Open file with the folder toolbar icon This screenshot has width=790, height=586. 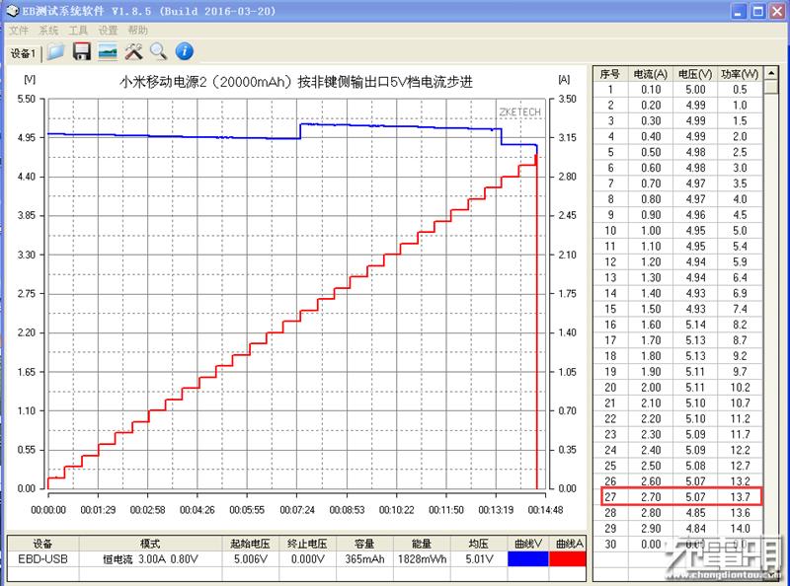[x=55, y=51]
